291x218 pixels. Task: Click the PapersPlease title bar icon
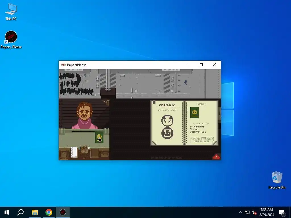(63, 65)
